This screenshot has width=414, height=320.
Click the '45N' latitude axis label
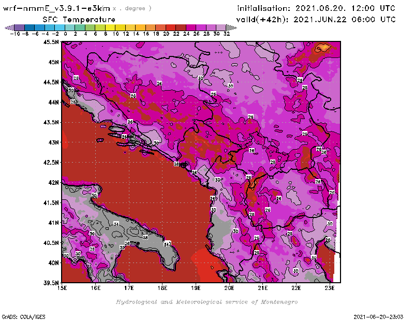tap(53, 62)
